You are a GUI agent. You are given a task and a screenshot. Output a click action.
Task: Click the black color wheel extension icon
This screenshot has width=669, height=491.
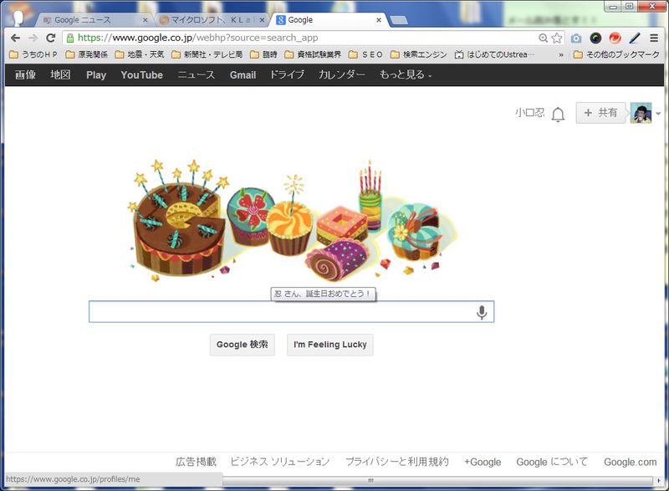tap(595, 38)
